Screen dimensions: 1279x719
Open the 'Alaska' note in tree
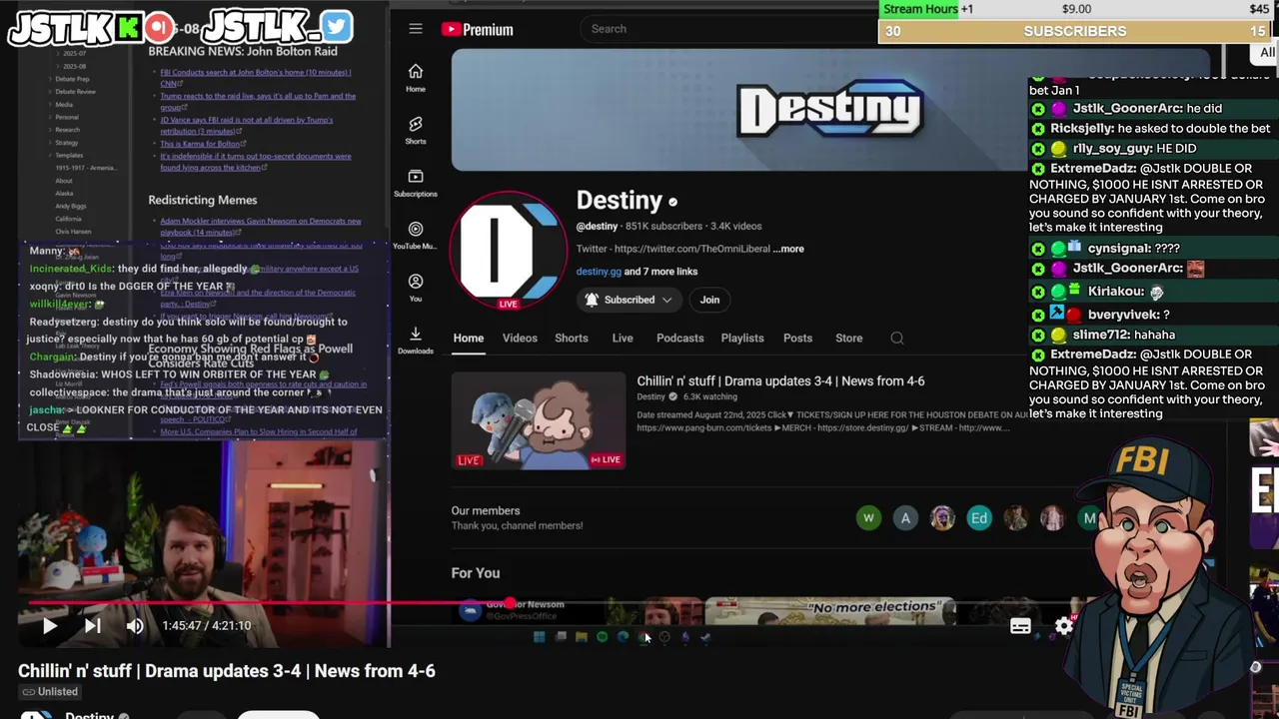(x=65, y=194)
